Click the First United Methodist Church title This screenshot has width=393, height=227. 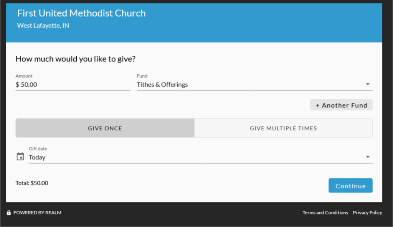81,13
